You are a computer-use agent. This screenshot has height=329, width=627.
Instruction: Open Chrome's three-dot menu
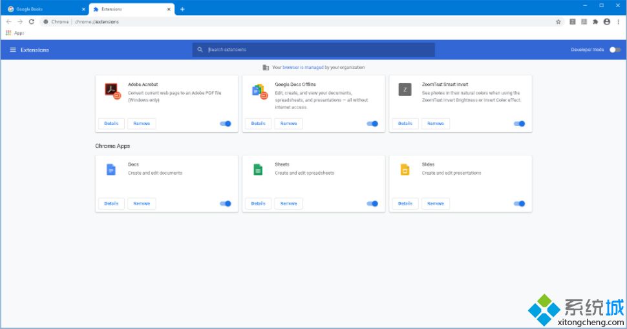coord(618,22)
